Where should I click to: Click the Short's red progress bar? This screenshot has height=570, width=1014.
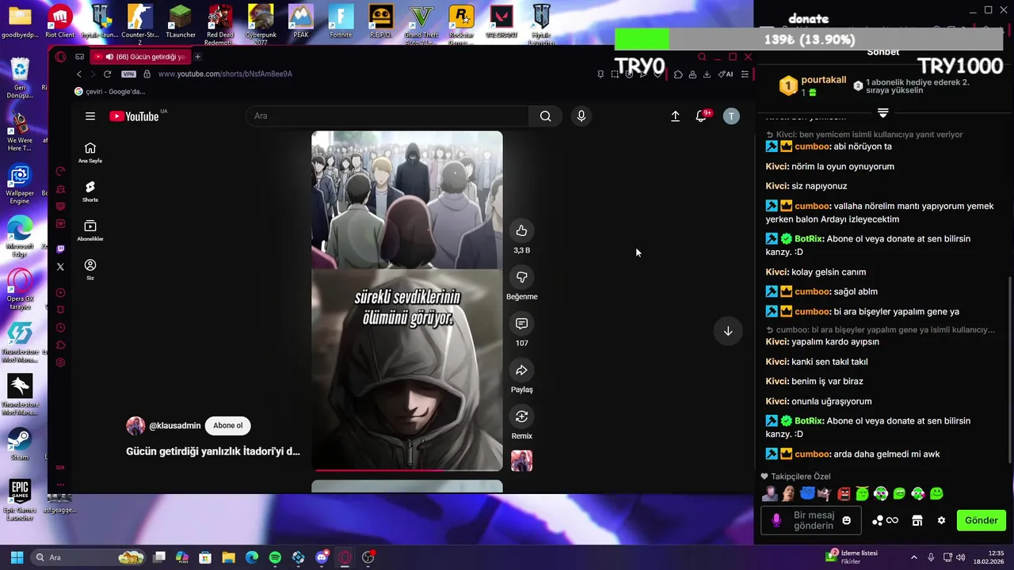[x=379, y=469]
